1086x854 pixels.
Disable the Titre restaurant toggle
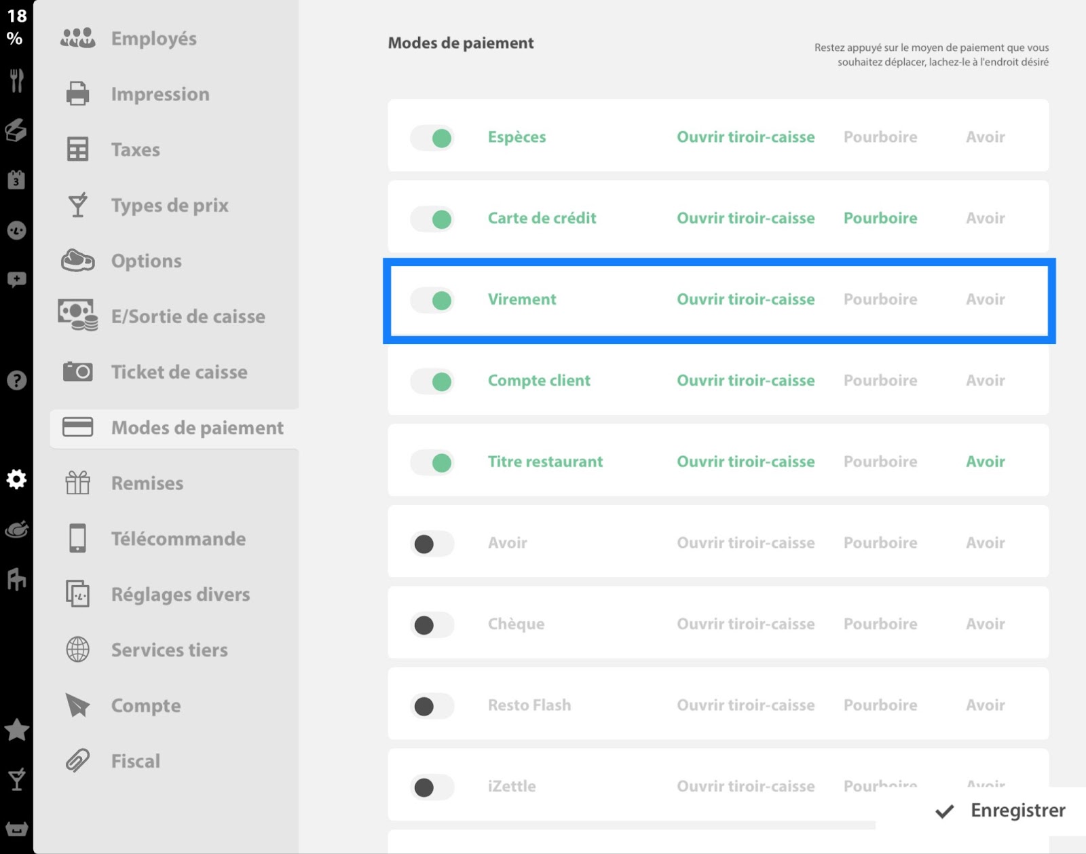pyautogui.click(x=432, y=463)
